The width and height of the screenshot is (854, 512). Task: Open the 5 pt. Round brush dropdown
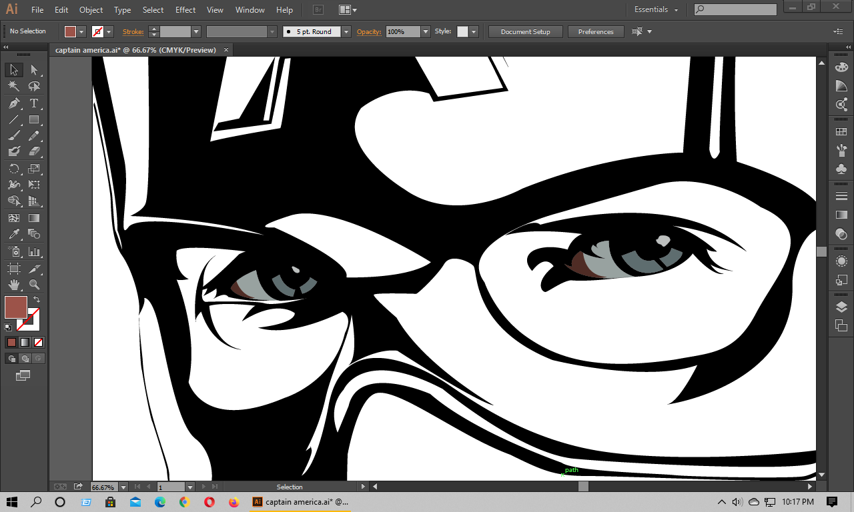click(346, 31)
